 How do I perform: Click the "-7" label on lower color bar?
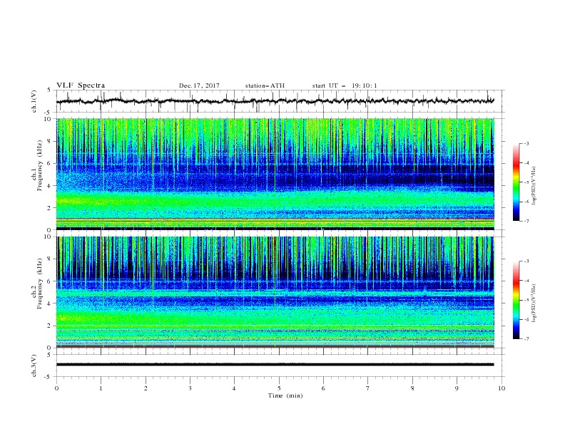pyautogui.click(x=526, y=339)
